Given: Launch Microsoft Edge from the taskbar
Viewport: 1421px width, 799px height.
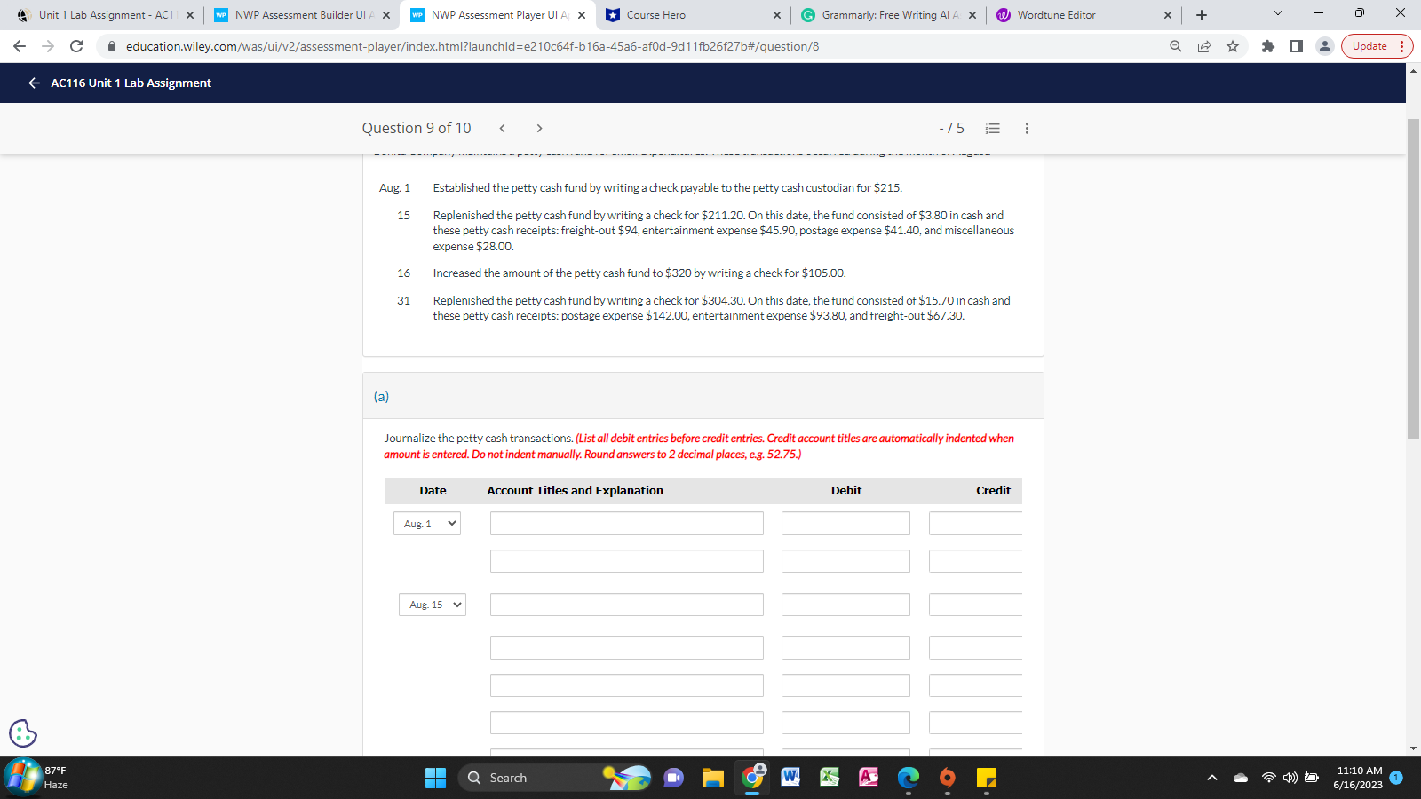Looking at the screenshot, I should [x=908, y=778].
